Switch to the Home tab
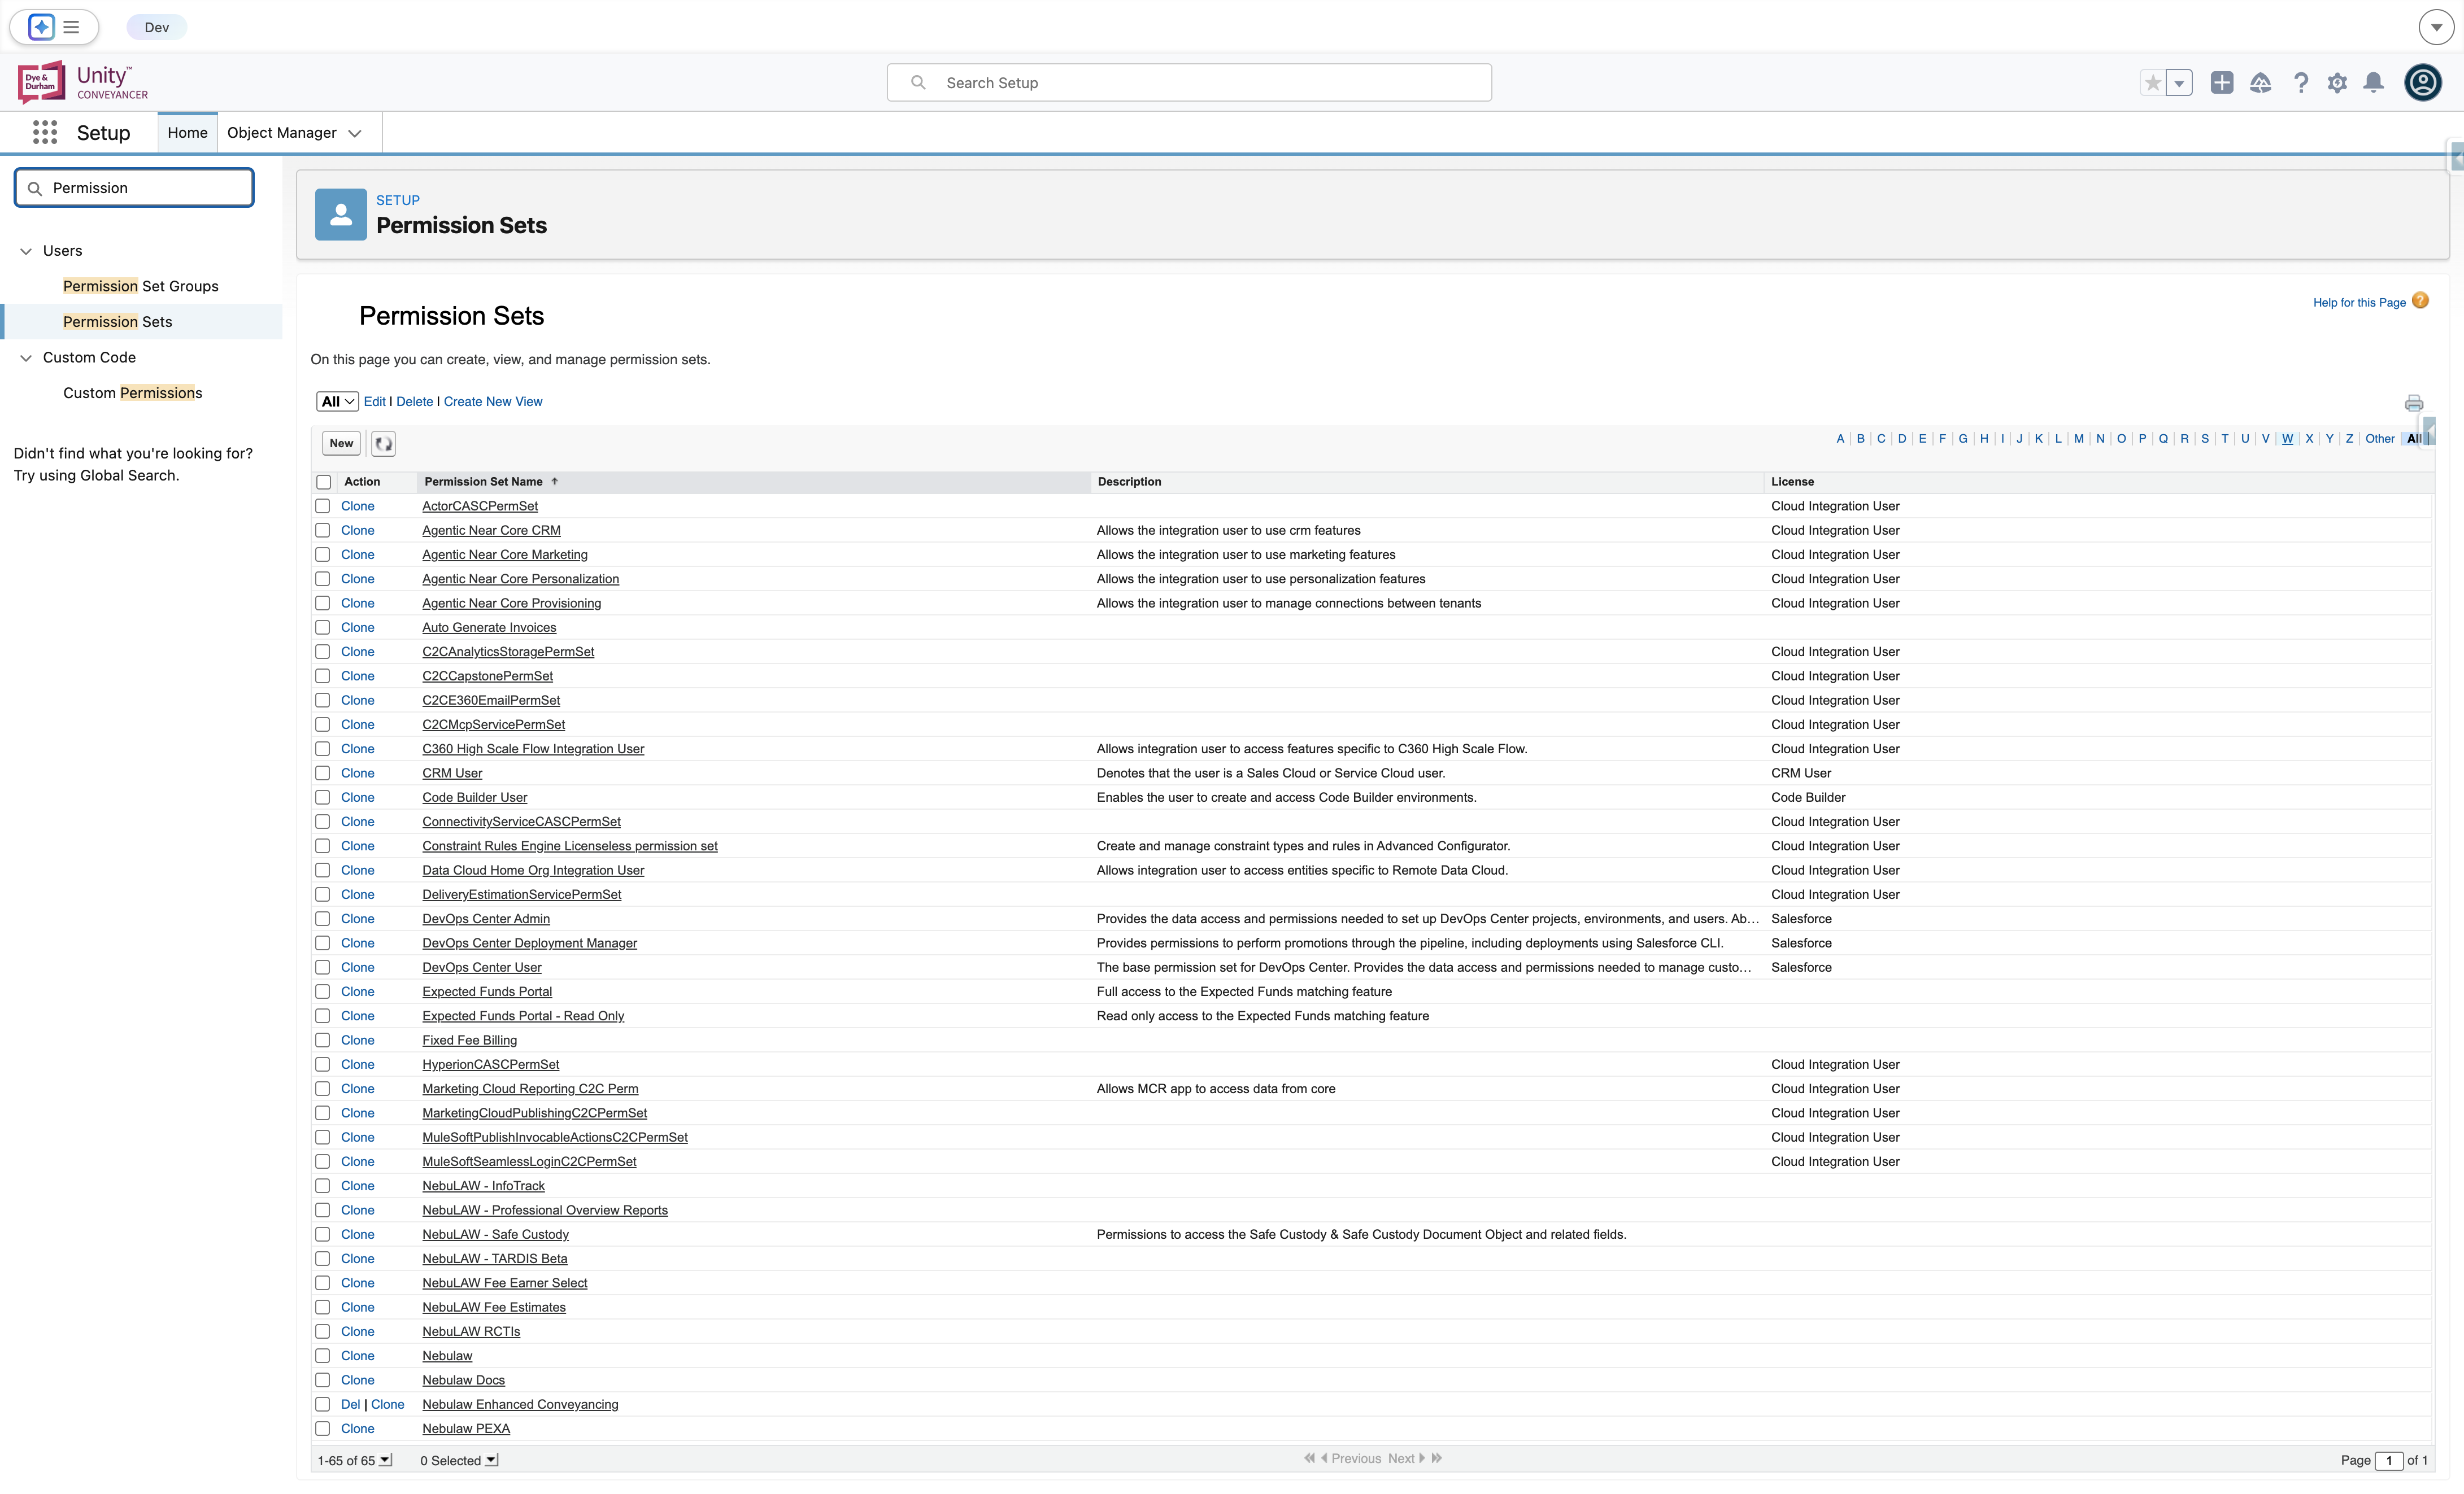Screen dimensions: 2464x1494 click(187, 133)
